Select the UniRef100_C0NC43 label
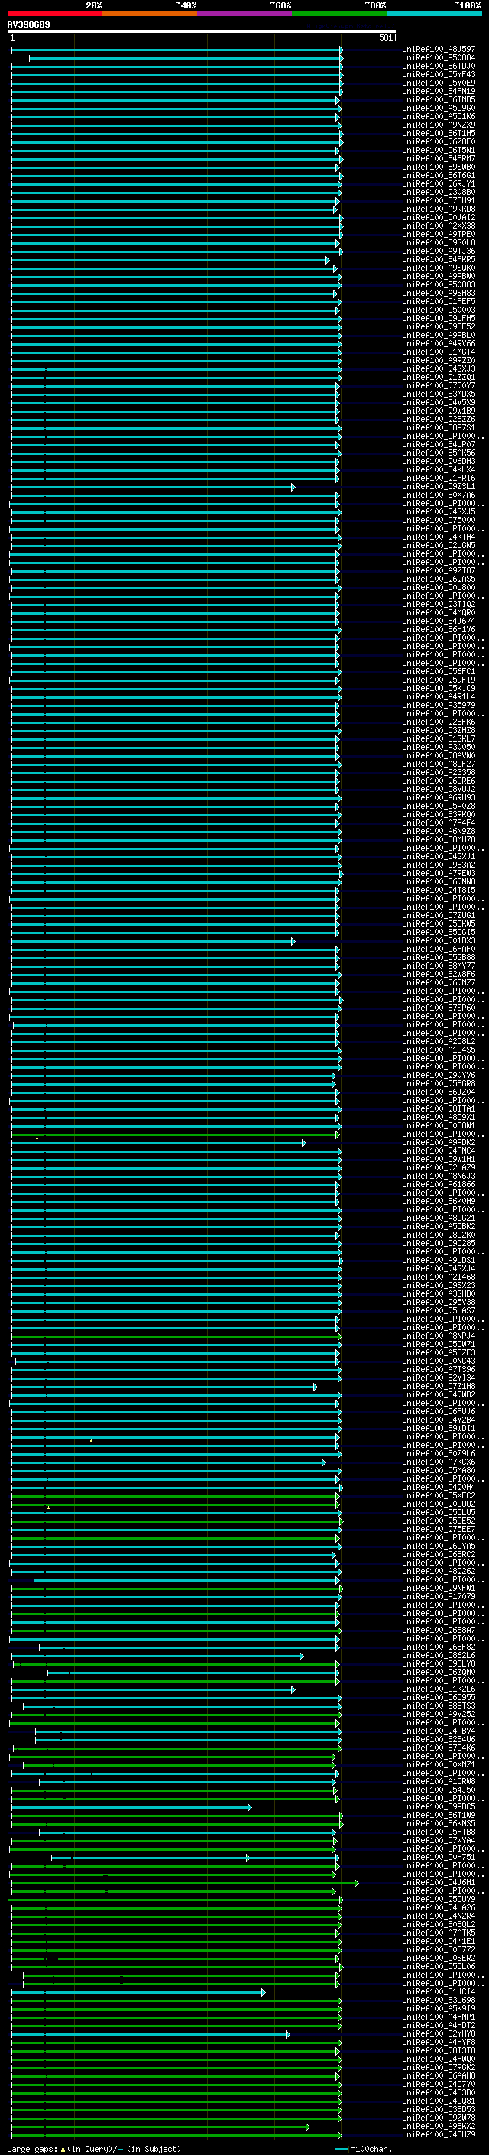Viewport: 489px width, 2155px height. click(439, 1361)
